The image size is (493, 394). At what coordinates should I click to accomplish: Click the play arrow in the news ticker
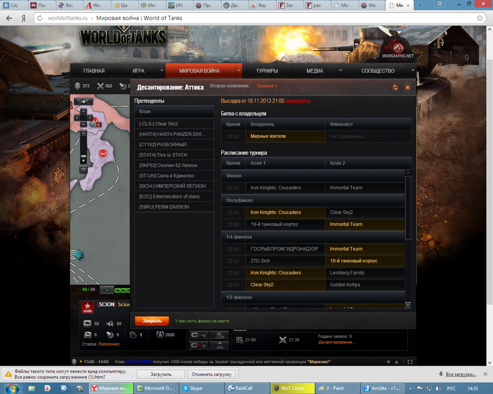coord(81,362)
